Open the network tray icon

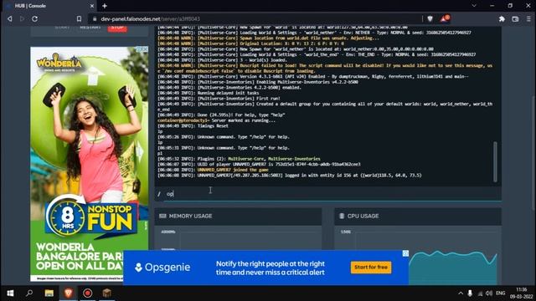480,293
